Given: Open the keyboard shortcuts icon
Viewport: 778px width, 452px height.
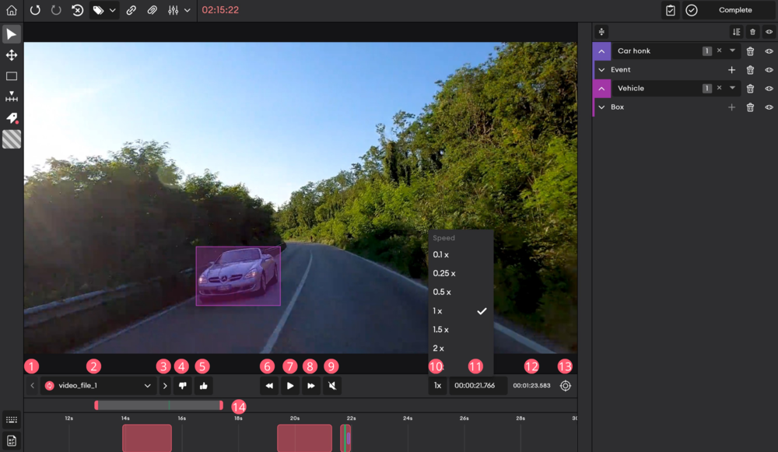Looking at the screenshot, I should tap(12, 420).
